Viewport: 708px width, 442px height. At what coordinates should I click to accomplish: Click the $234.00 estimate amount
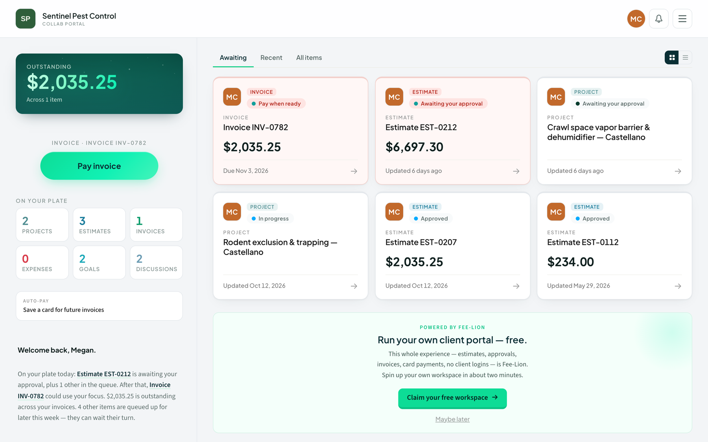[x=570, y=262]
